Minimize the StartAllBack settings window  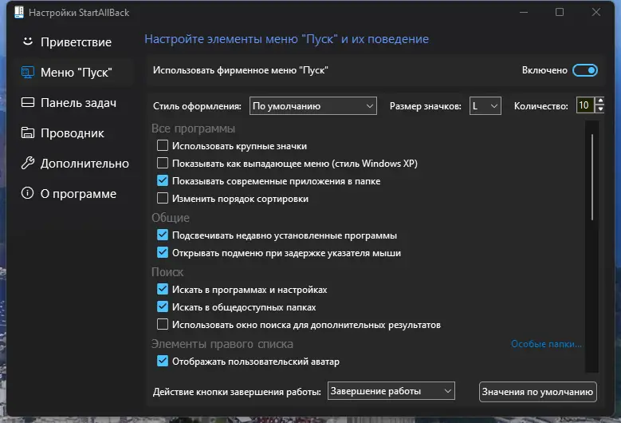(x=524, y=12)
